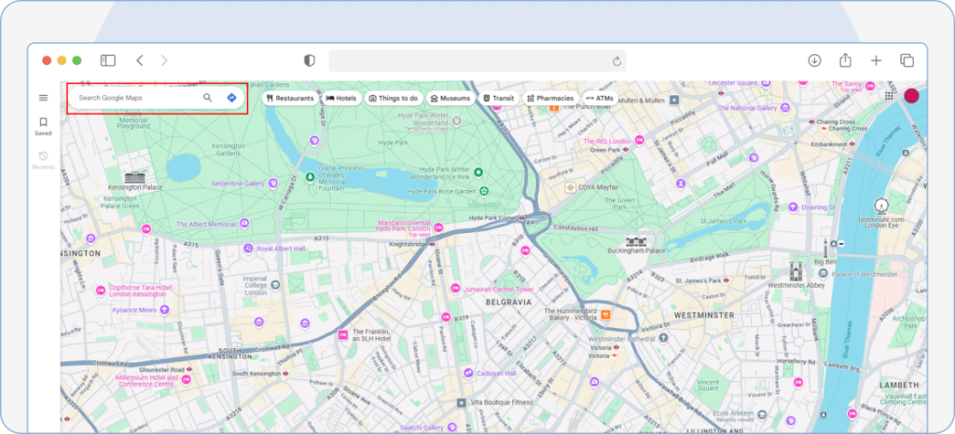Click the Big Ben landmark icon
This screenshot has height=434, width=955.
tap(826, 248)
